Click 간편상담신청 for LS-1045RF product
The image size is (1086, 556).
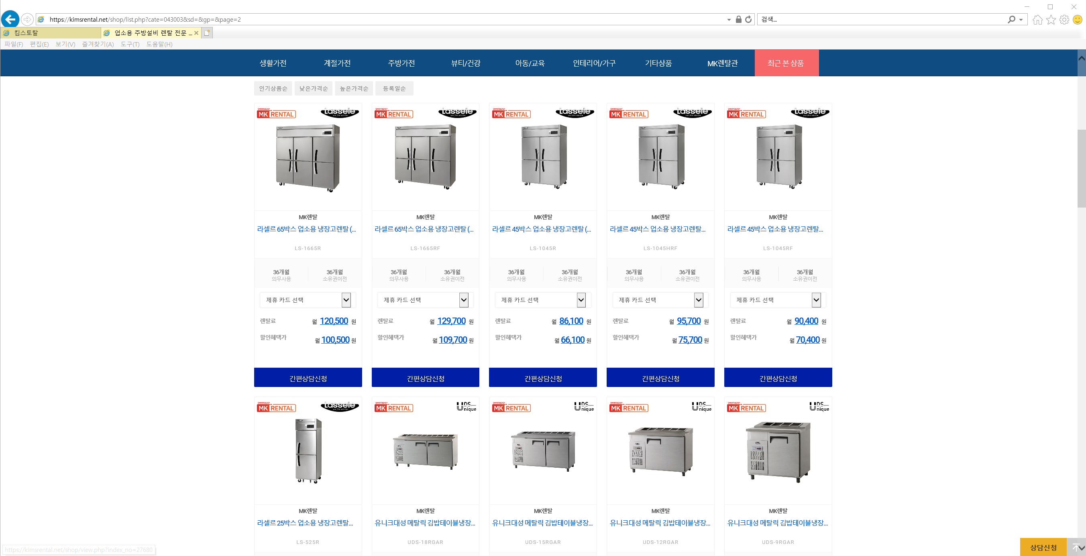coord(778,378)
